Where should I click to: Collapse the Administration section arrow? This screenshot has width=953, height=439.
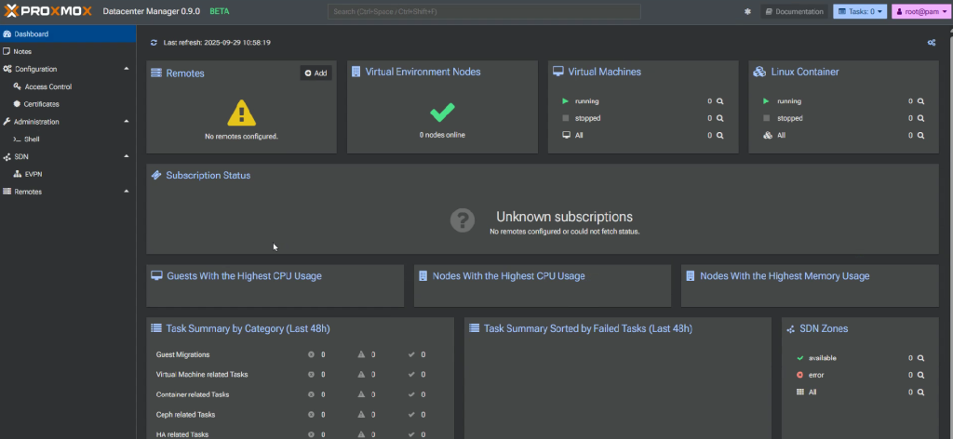click(x=127, y=122)
